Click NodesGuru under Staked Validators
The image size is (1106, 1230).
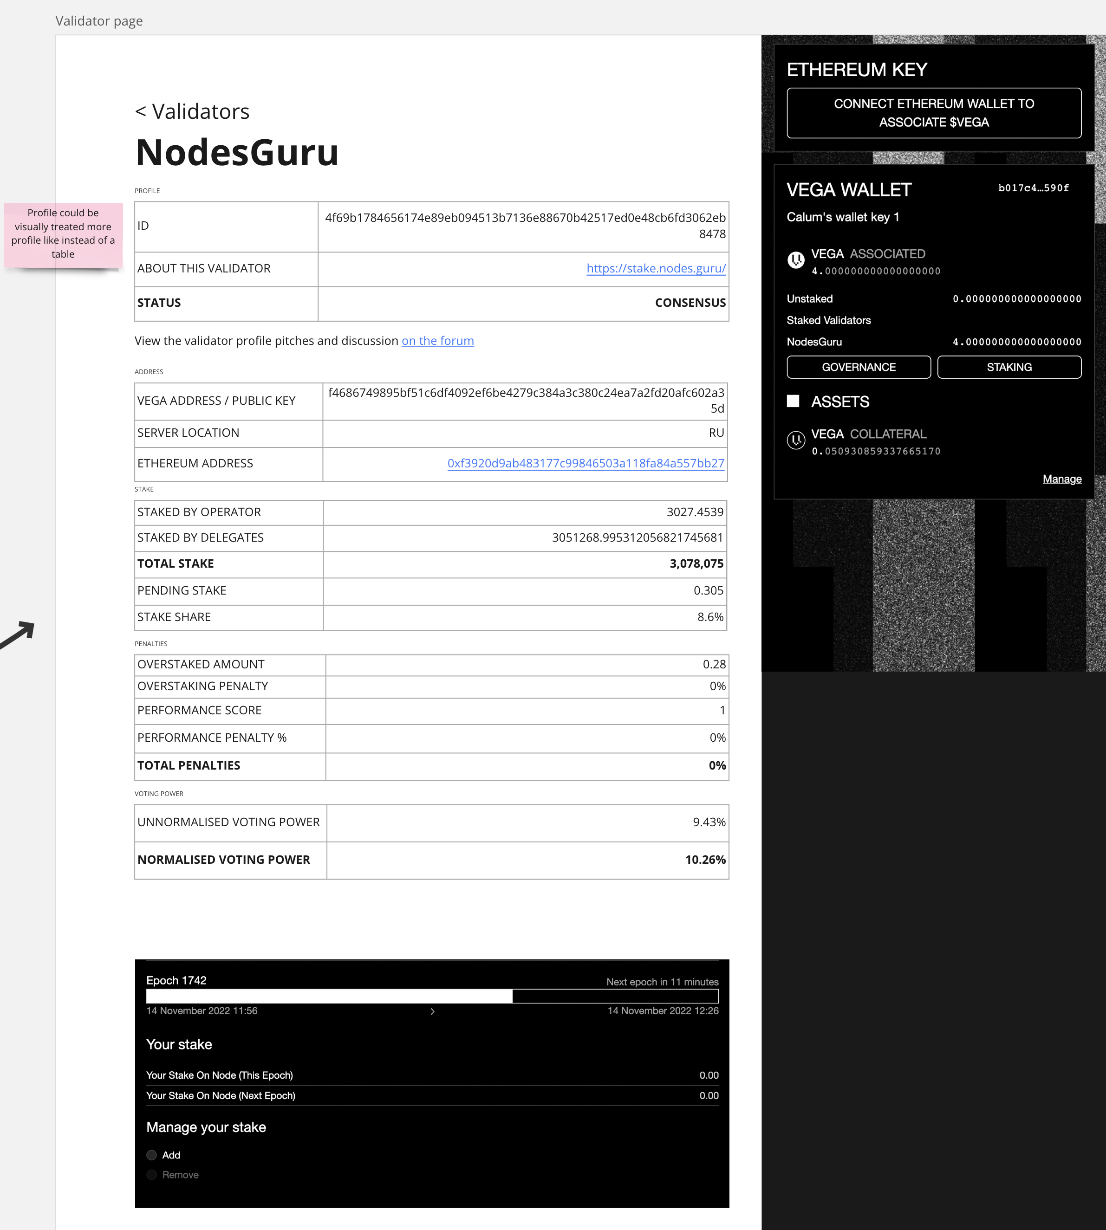tap(814, 341)
